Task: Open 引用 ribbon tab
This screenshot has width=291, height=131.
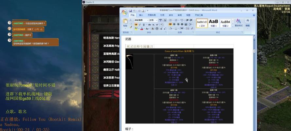Action: click(162, 15)
